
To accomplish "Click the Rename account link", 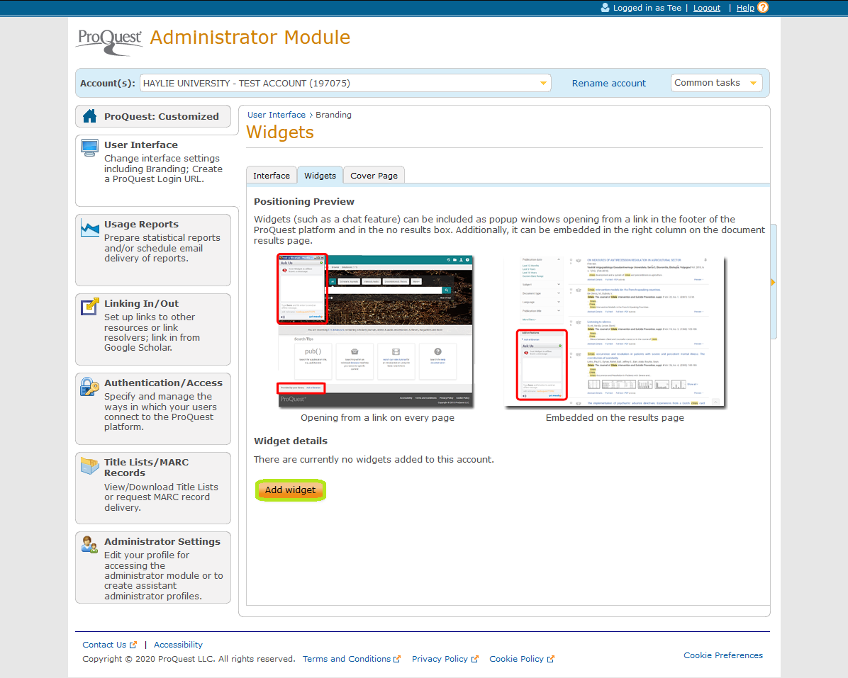I will point(609,83).
